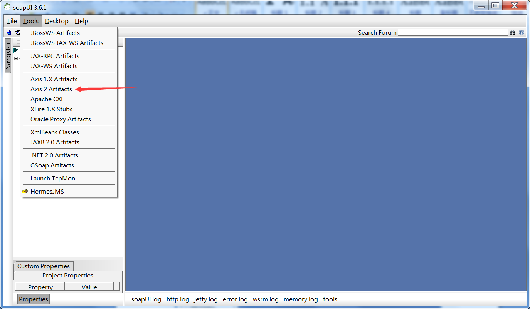
Task: Select JBossWS Artifacts
Action: pos(69,33)
